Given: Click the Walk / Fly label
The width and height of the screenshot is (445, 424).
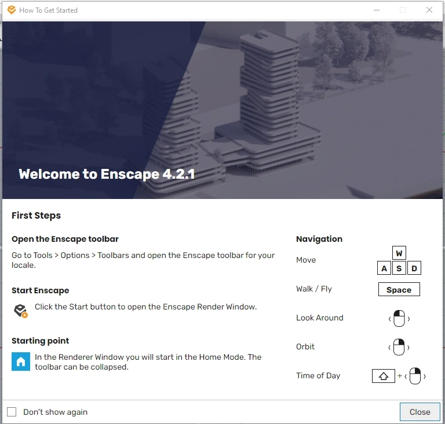Looking at the screenshot, I should [314, 289].
